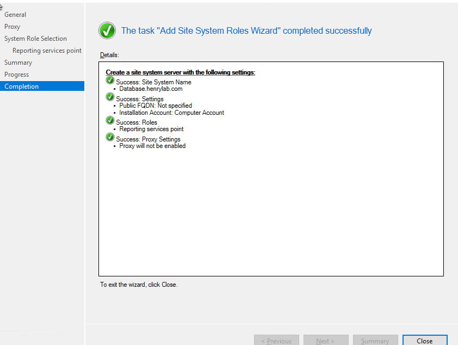
Task: Select the Progress step in sidebar
Action: [x=16, y=75]
